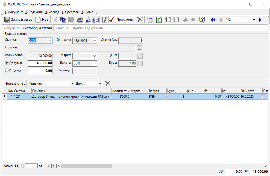Click the Цена browse ellipsis button
The width and height of the screenshot is (270, 176).
(140, 56)
